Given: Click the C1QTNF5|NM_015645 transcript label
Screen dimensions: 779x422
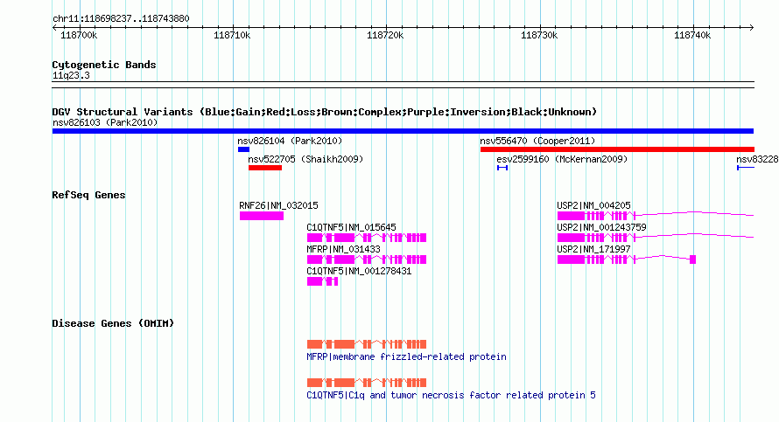Looking at the screenshot, I should click(351, 228).
